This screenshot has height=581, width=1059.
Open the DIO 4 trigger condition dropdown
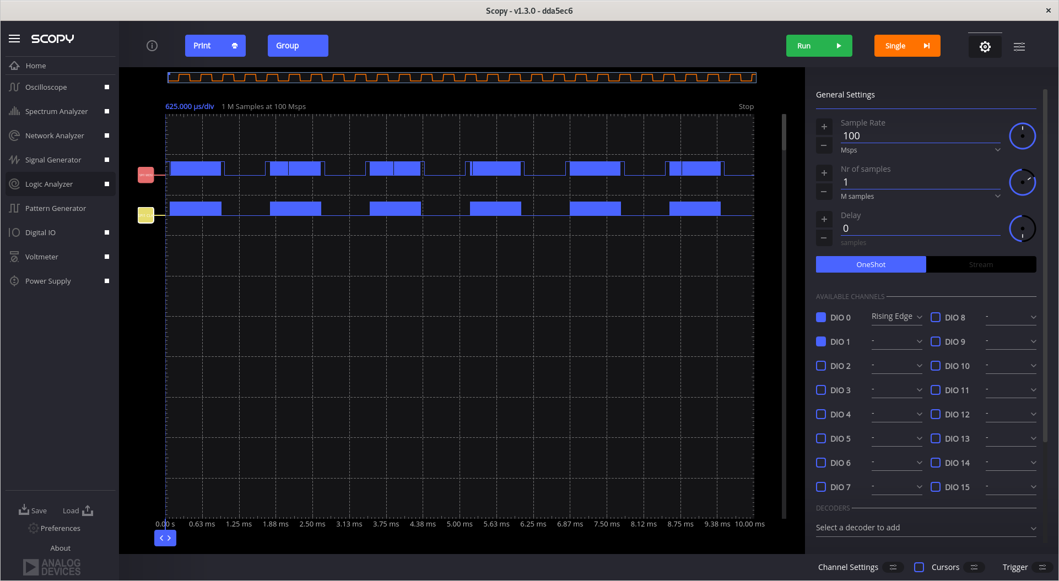896,414
